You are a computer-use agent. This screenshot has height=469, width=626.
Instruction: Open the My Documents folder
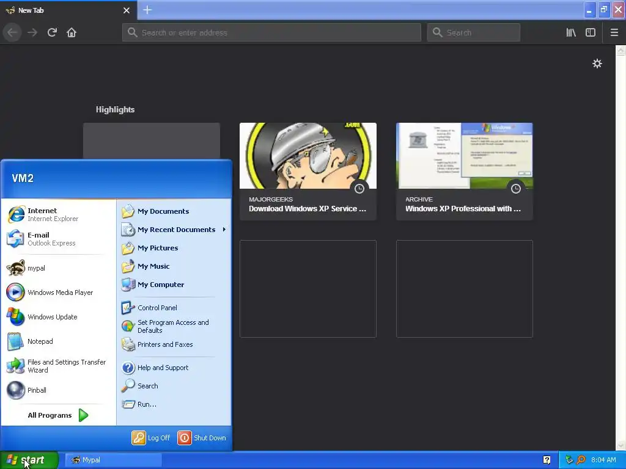point(174,211)
